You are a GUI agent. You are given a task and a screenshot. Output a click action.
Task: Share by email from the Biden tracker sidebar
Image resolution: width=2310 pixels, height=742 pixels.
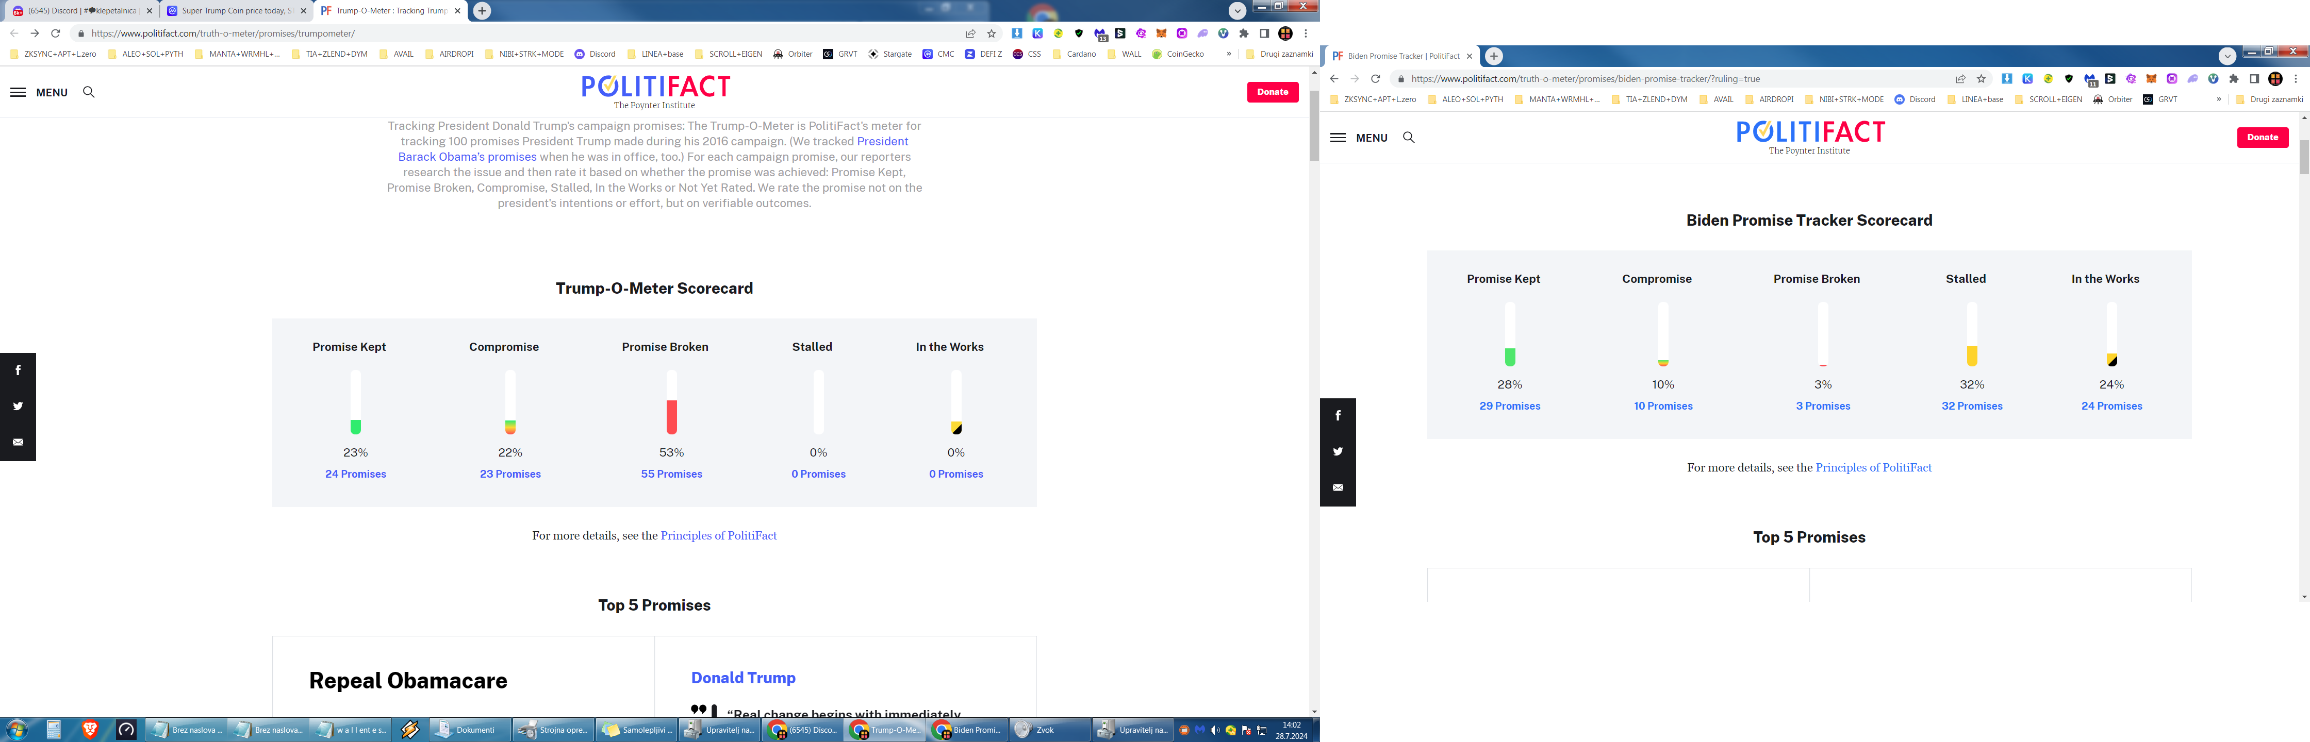[x=1338, y=487]
